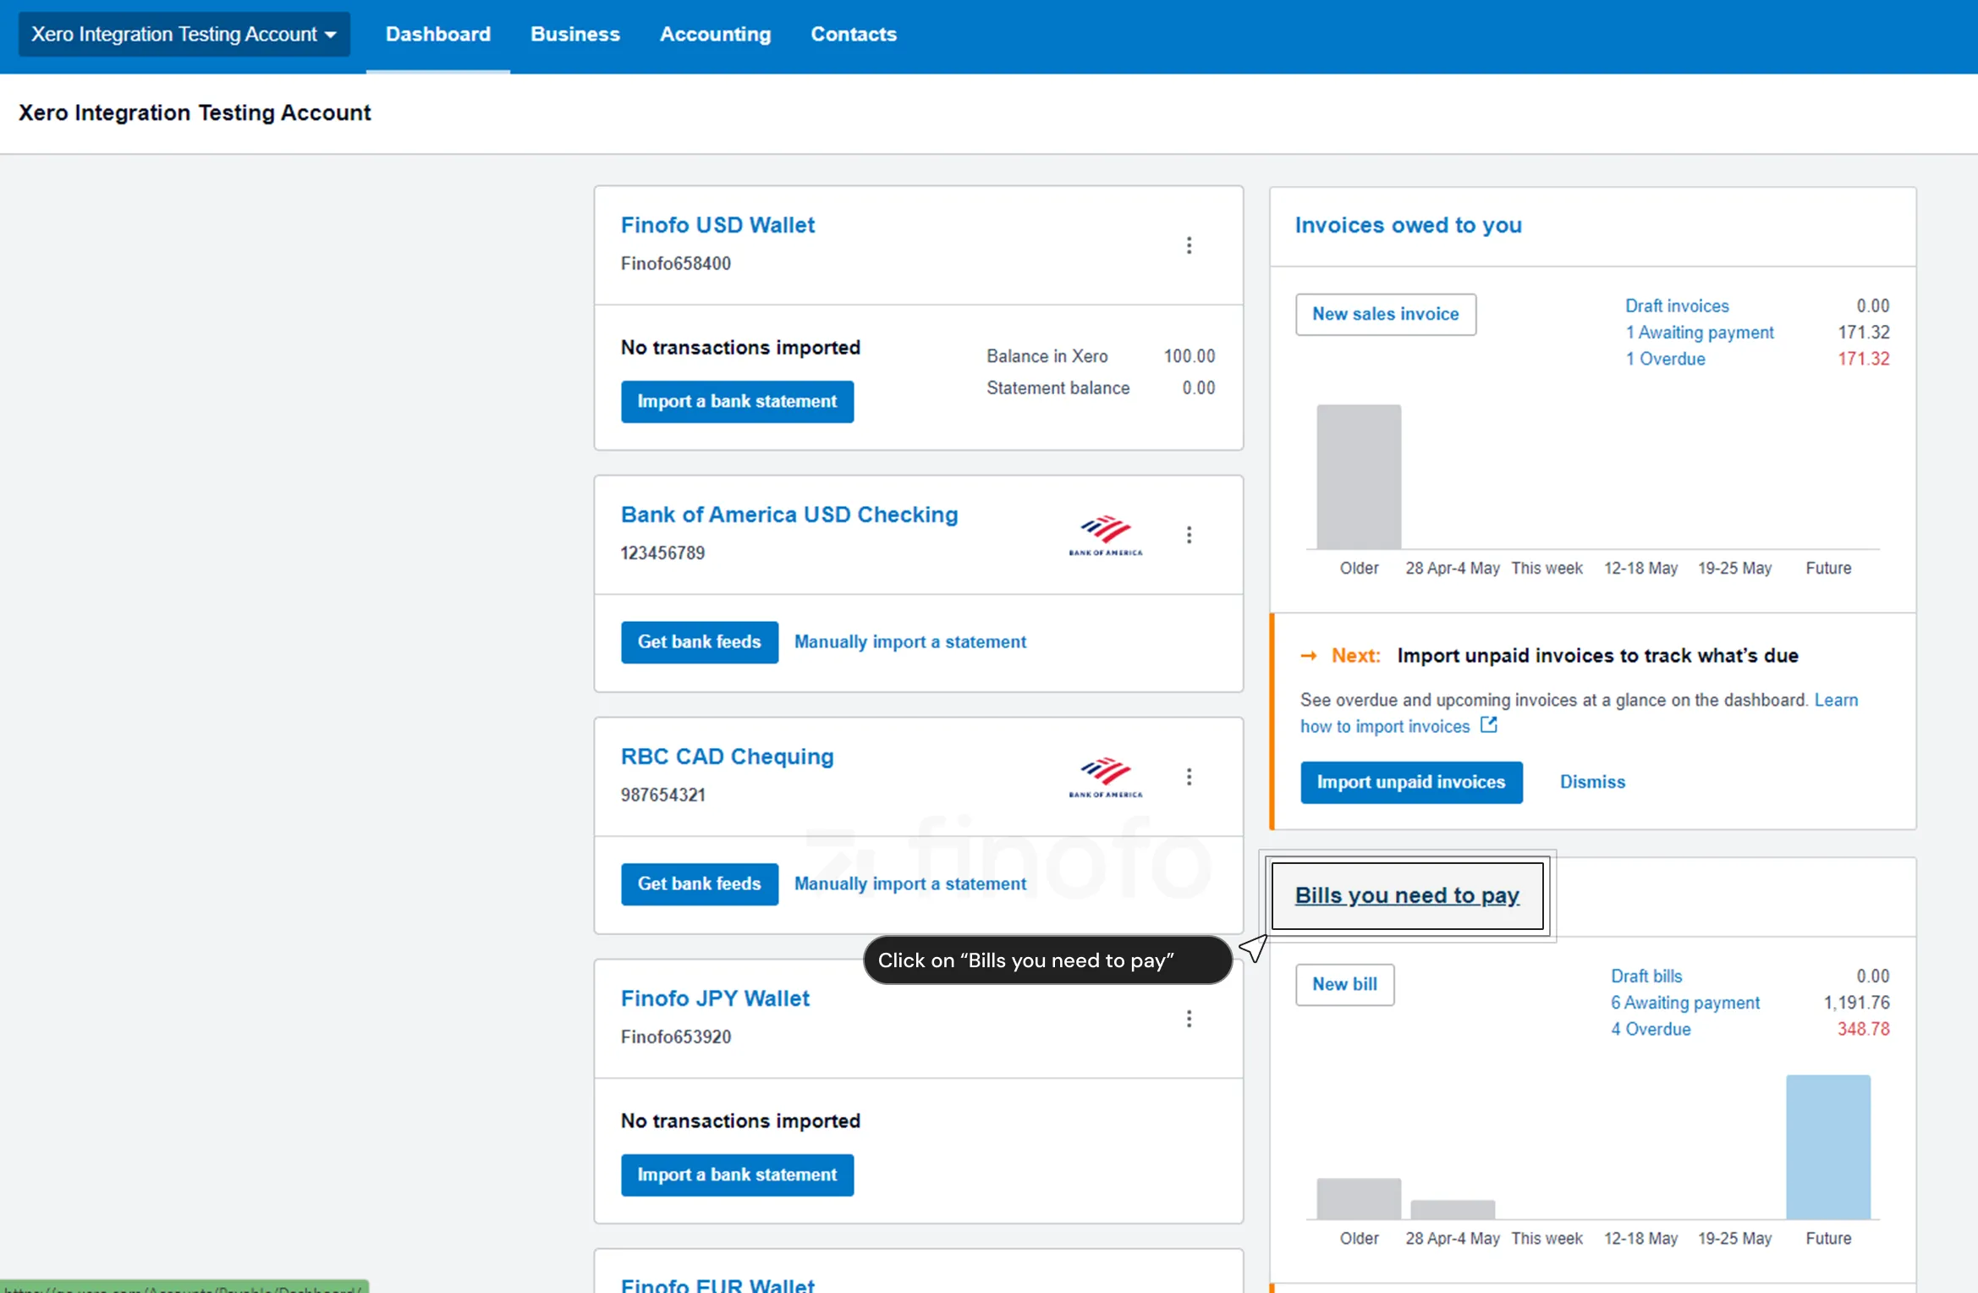
Task: Go to the Contacts menu
Action: click(853, 35)
